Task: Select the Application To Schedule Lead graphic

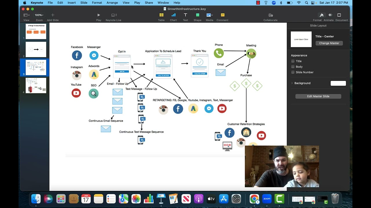Action: [163, 66]
